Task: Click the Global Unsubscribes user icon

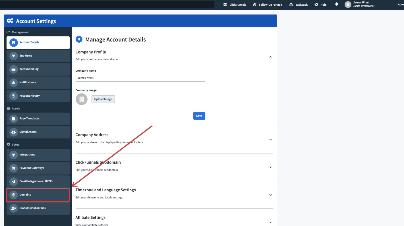Action: [13, 208]
